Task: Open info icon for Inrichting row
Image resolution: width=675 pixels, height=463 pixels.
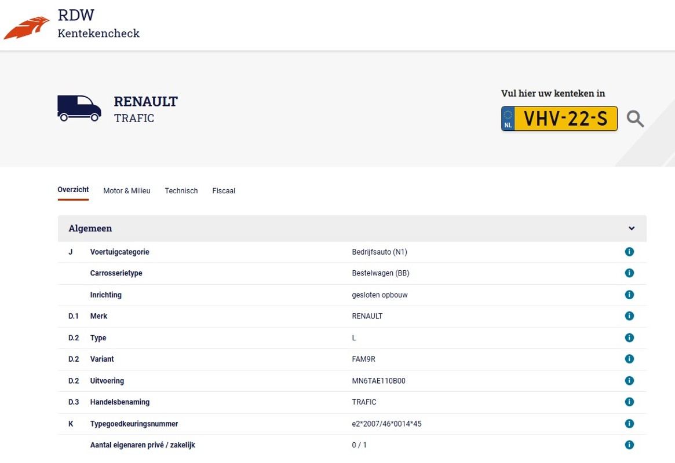Action: [x=629, y=295]
